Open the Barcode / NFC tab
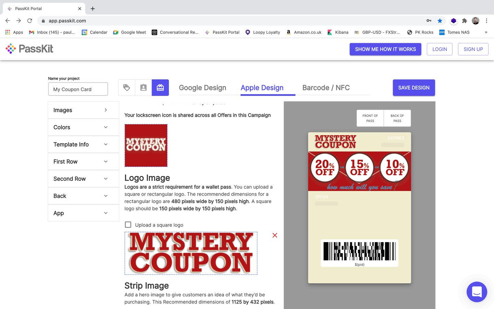 (326, 88)
